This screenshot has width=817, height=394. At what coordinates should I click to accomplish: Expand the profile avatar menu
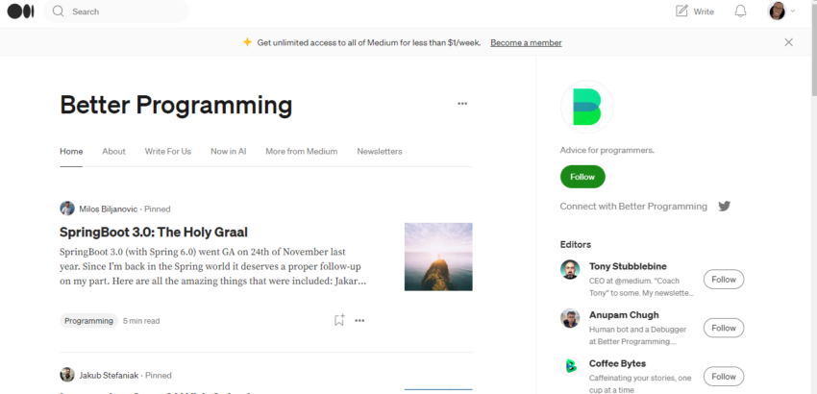pos(780,12)
